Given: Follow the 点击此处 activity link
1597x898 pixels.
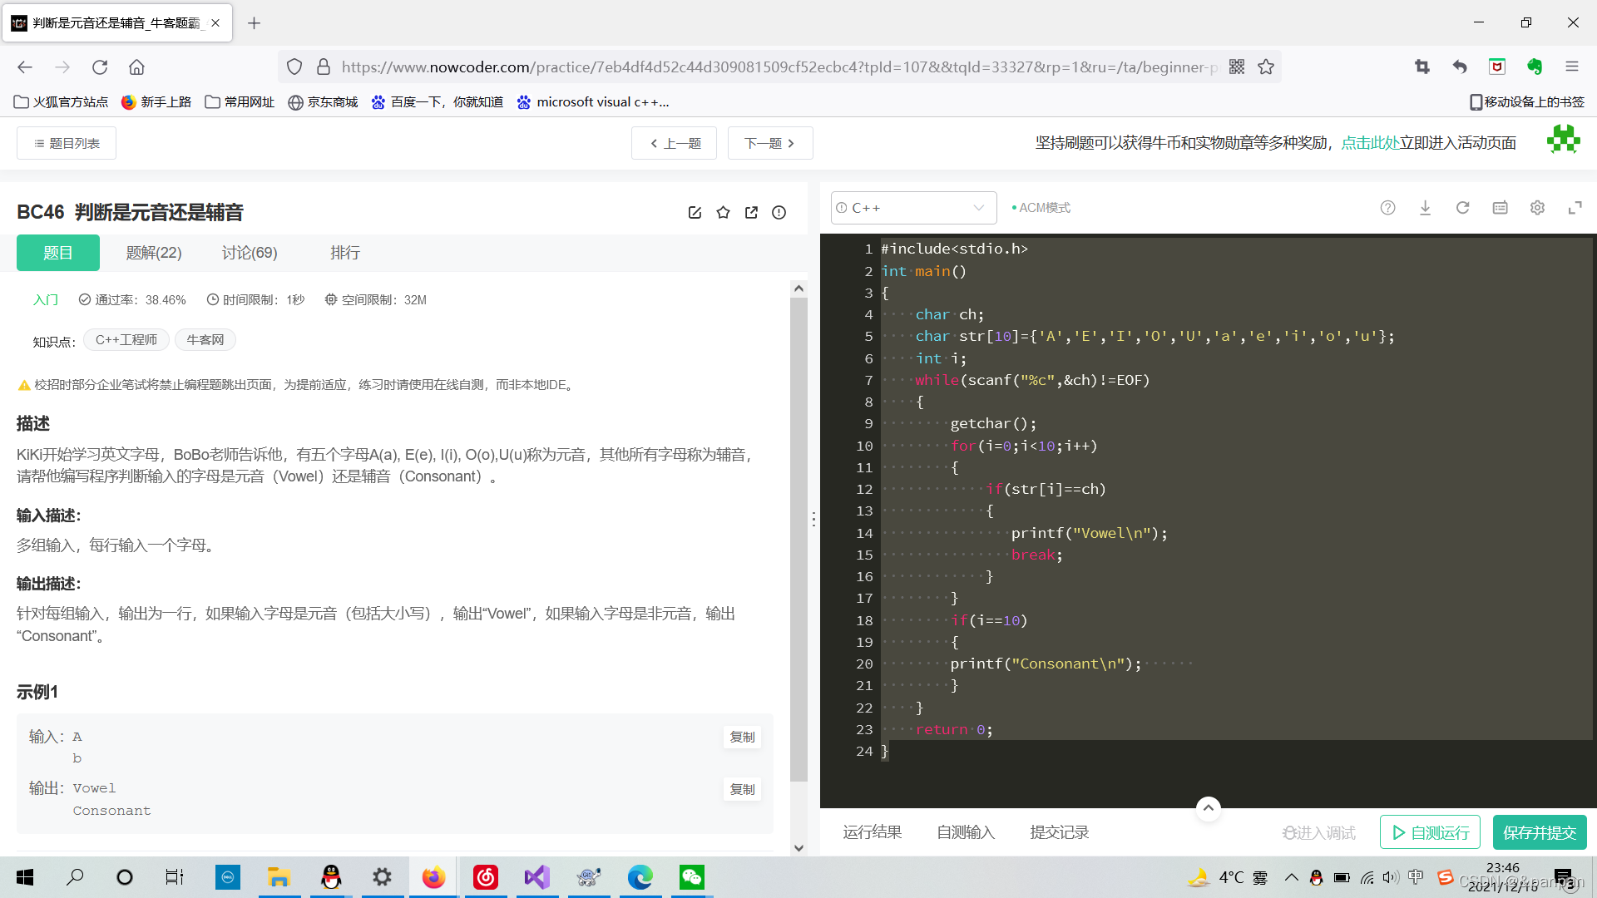Looking at the screenshot, I should click(1370, 143).
